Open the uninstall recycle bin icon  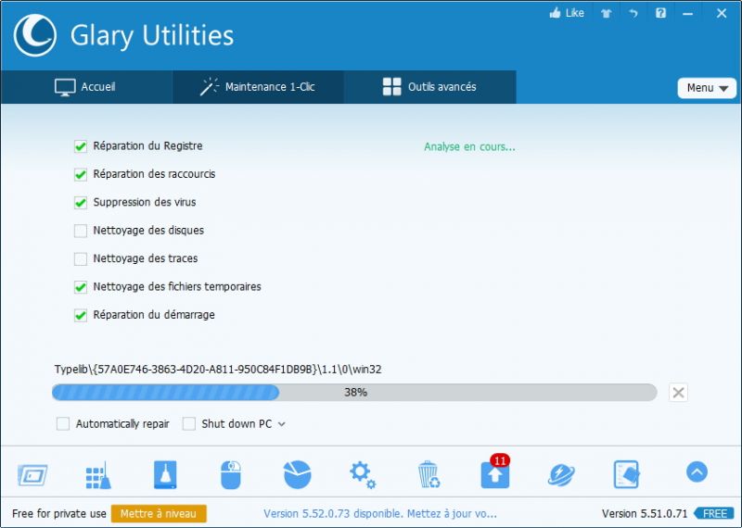pyautogui.click(x=429, y=474)
